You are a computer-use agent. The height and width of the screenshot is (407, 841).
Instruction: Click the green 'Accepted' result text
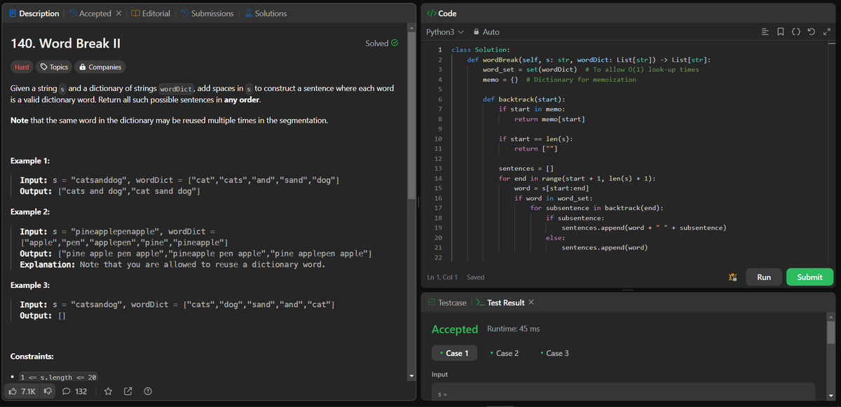[x=455, y=329]
